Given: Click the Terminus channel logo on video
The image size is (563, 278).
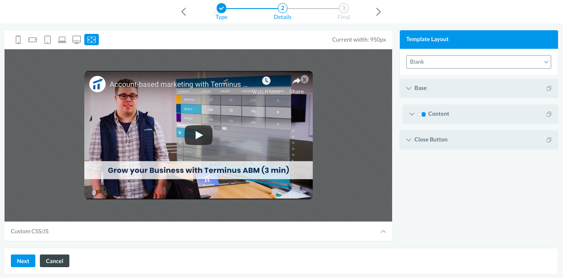Looking at the screenshot, I should (97, 84).
